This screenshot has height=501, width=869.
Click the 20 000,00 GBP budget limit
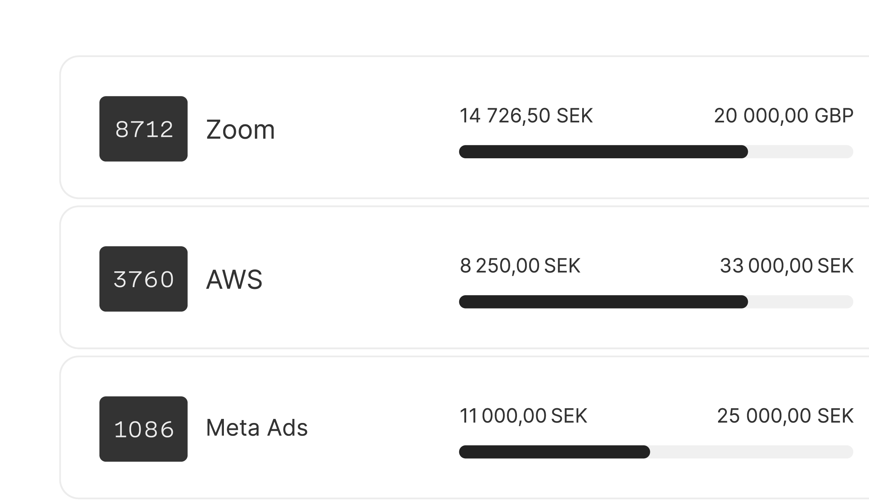click(x=784, y=116)
